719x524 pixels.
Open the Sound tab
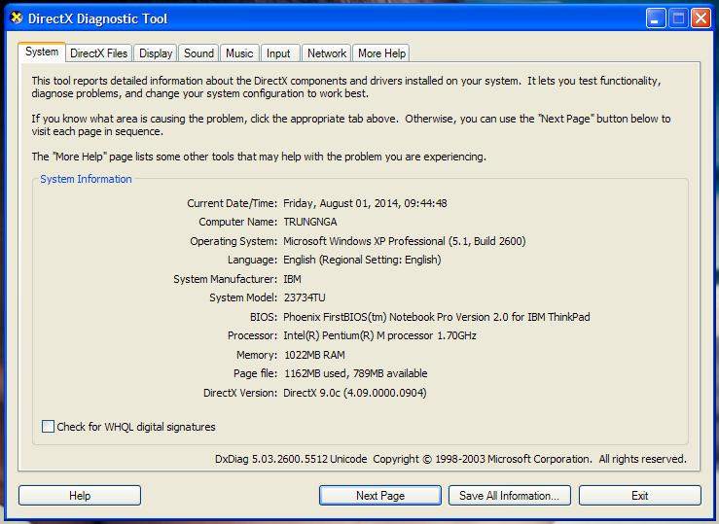click(x=198, y=53)
